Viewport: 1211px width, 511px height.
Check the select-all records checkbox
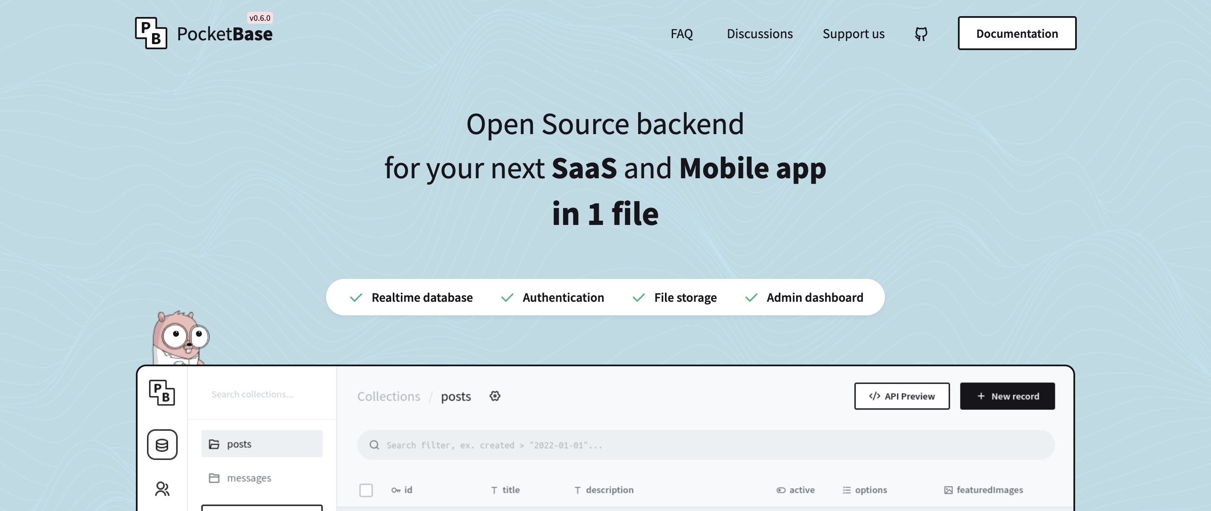point(366,490)
